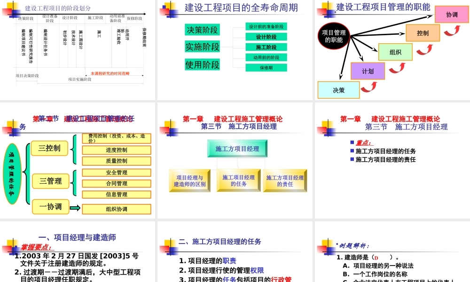The image size is (470, 282).
Task: Click the red curved arrow between 计划 and 组织
Action: 397,68
